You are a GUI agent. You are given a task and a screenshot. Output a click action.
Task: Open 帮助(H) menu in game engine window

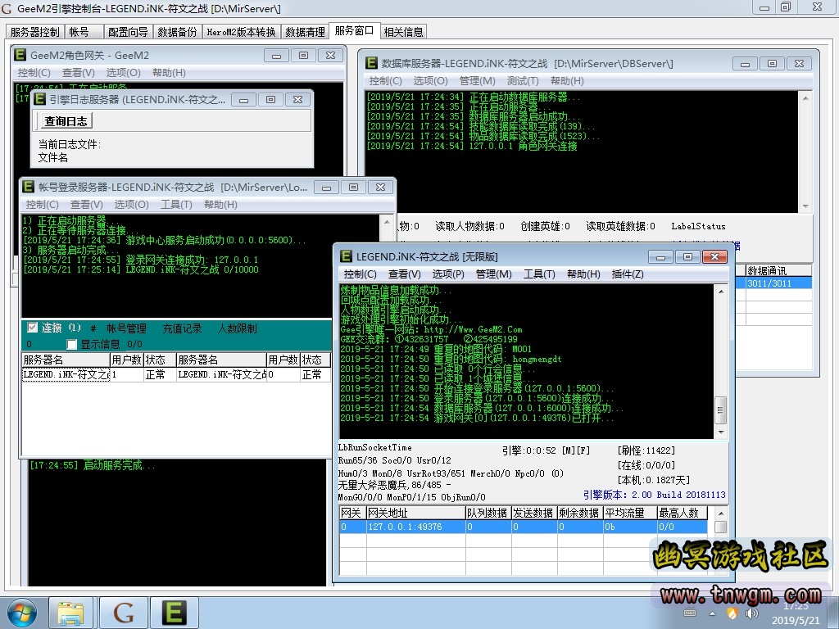tap(583, 274)
